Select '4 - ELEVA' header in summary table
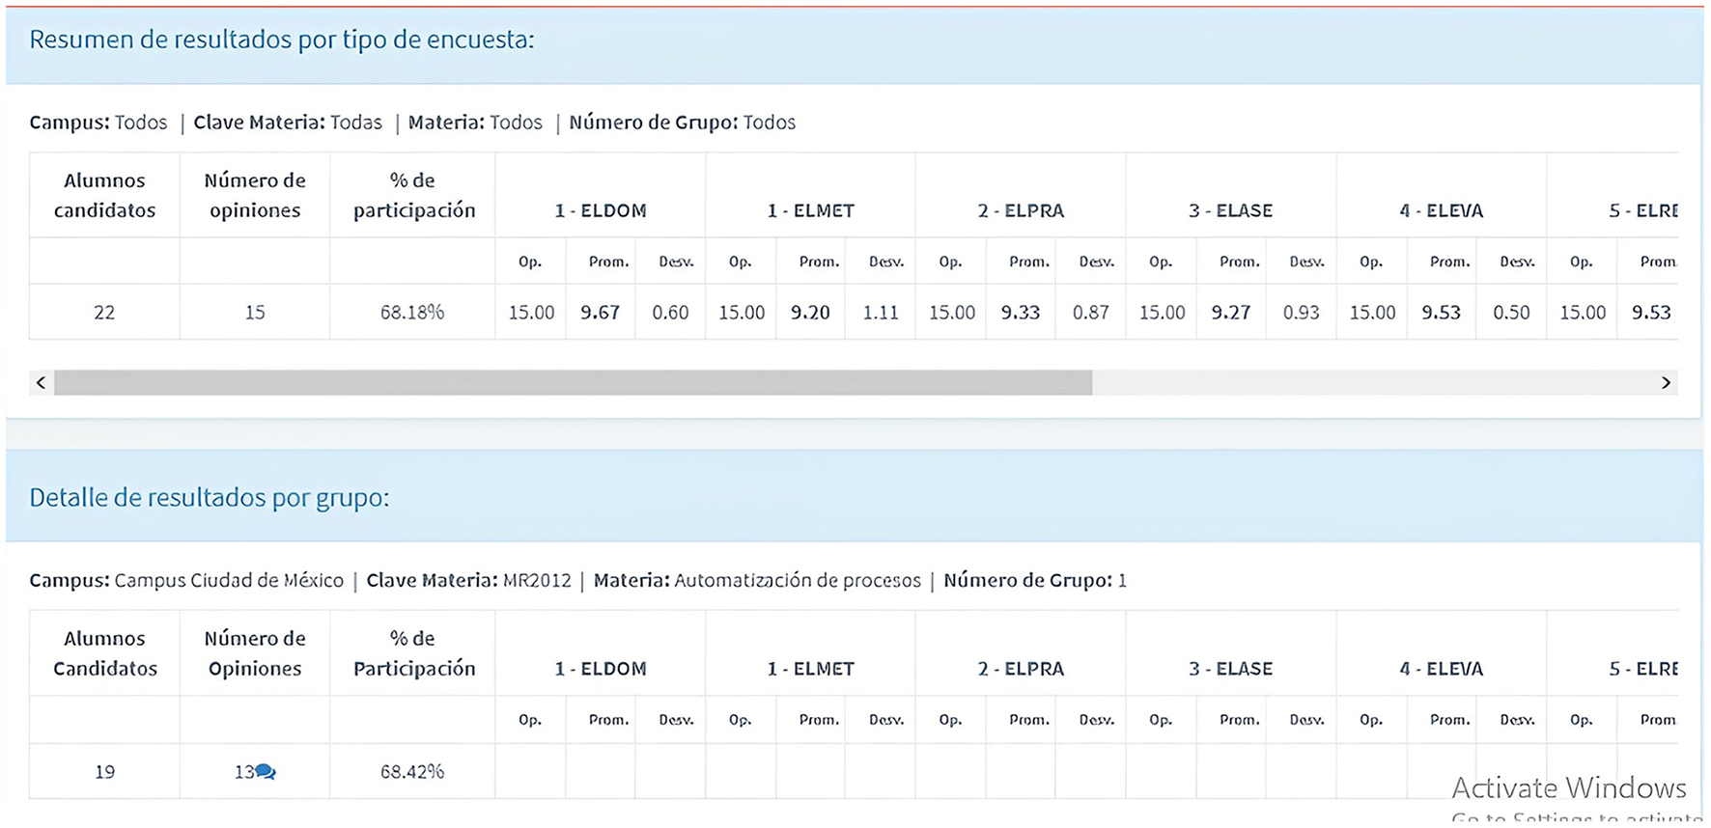Viewport: 1711px width, 828px height. pos(1441,210)
